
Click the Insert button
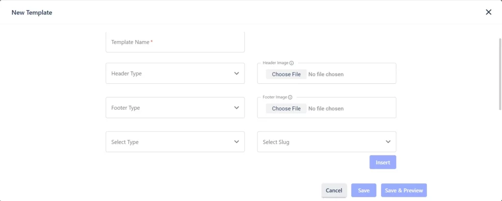[383, 162]
